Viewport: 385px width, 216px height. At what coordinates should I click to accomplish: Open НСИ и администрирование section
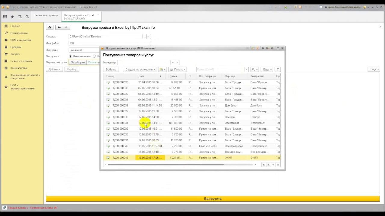22,87
